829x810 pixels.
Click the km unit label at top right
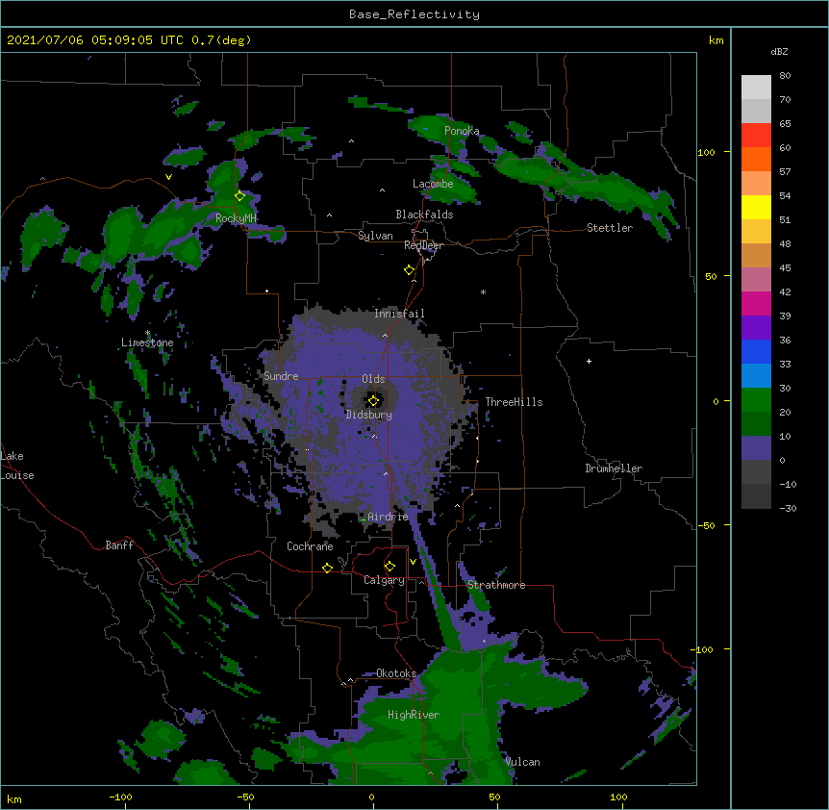(x=716, y=40)
